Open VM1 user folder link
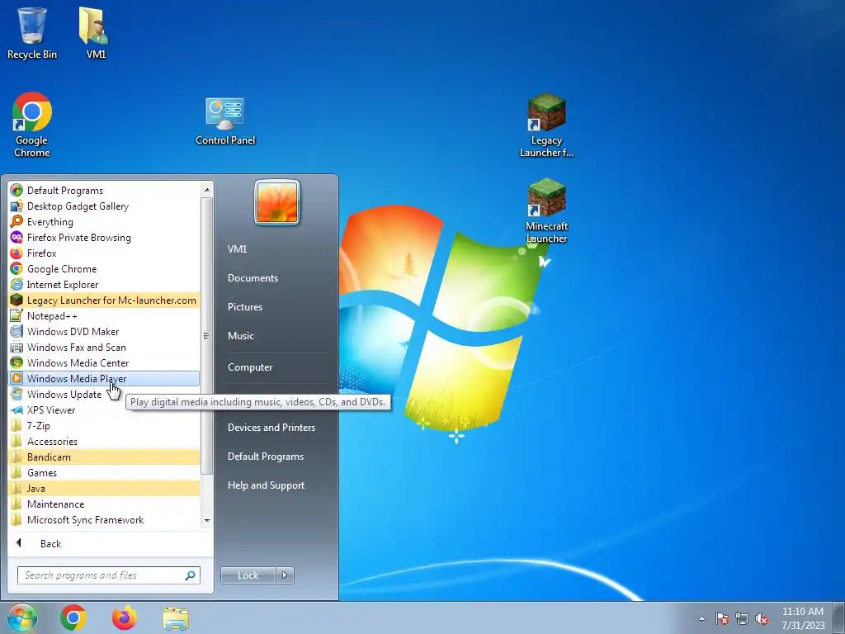Screen dimensions: 845x634 (x=276, y=249)
